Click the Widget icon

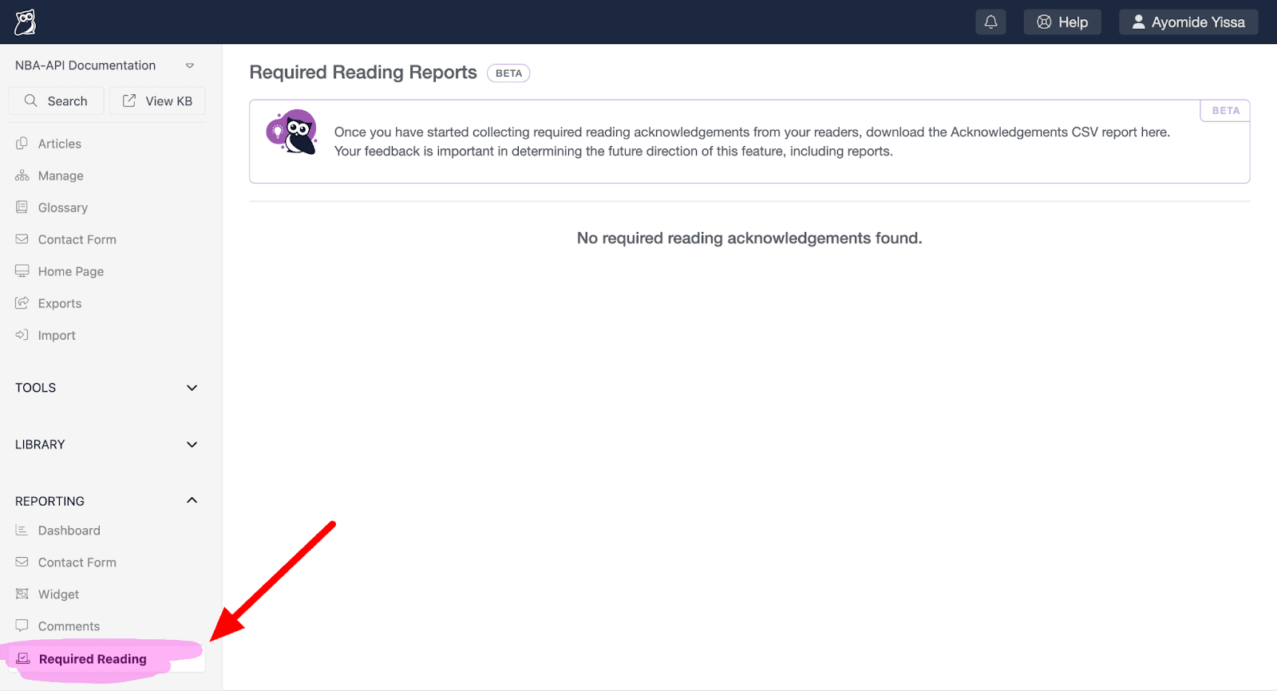pyautogui.click(x=22, y=594)
